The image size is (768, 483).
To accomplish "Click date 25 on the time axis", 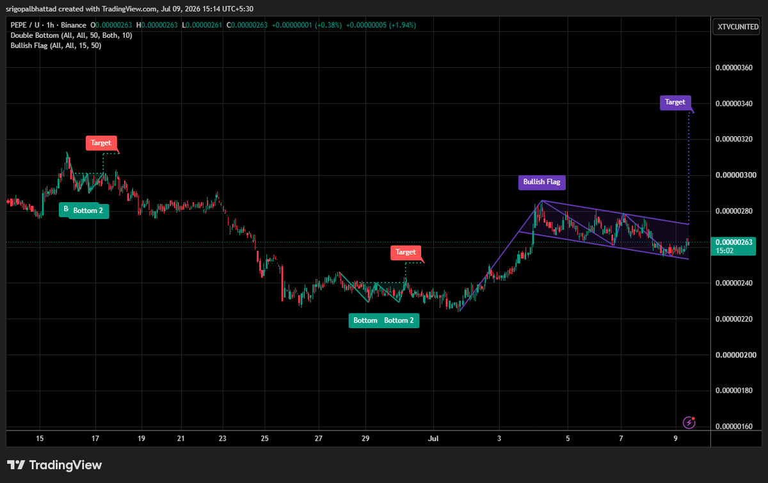I will click(265, 439).
